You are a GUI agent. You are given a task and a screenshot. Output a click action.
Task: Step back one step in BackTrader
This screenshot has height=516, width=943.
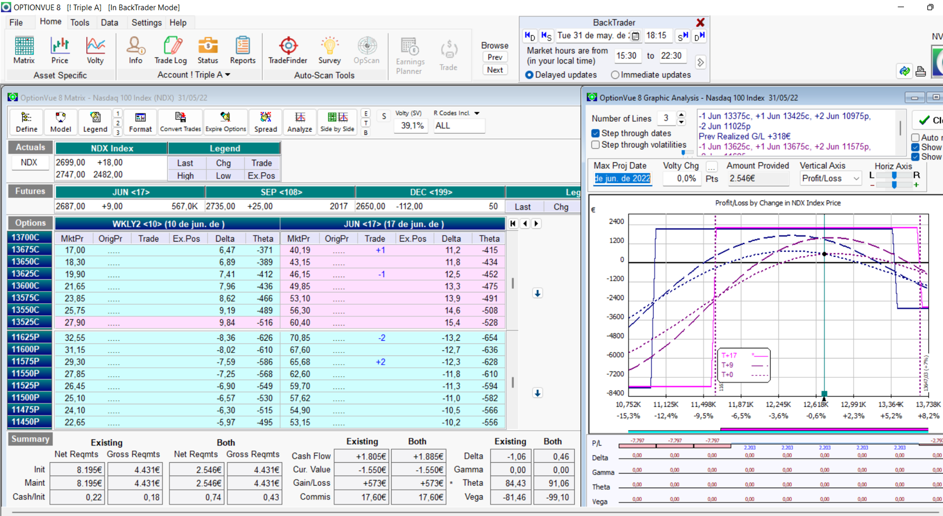pos(546,36)
